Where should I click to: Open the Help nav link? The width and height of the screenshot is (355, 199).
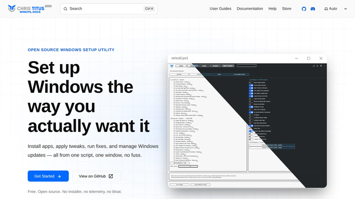coord(272,8)
